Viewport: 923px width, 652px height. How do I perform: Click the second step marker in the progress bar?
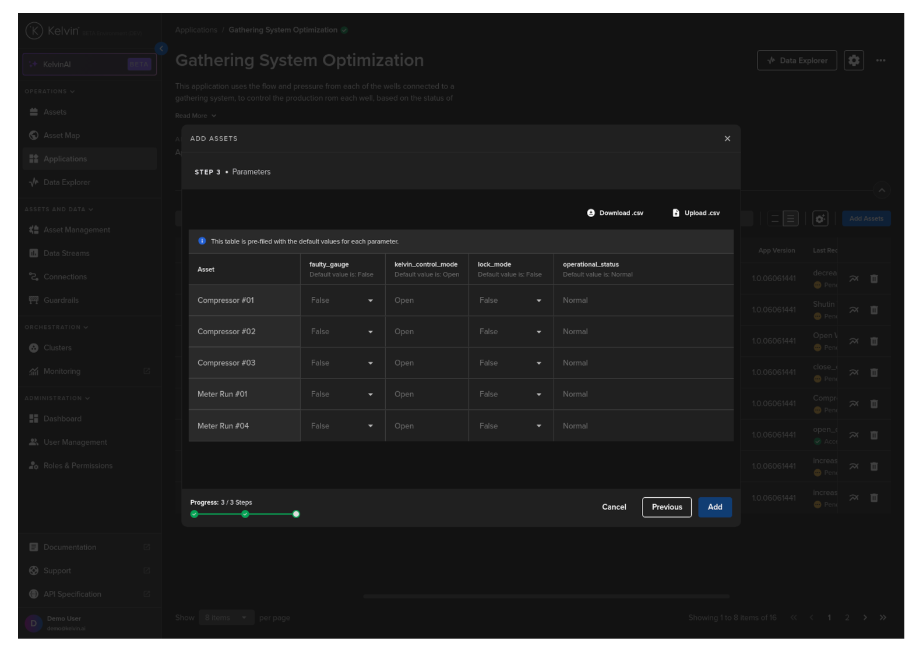[245, 514]
